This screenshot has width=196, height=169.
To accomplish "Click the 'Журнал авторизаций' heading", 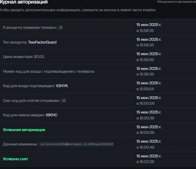I will pos(24,2).
